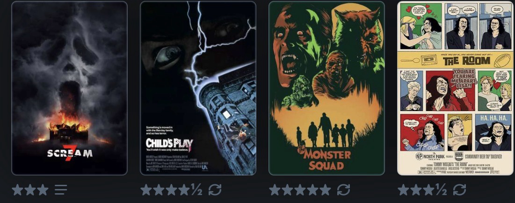The width and height of the screenshot is (515, 203).
Task: Click the third star under The Monster Squad
Action: pyautogui.click(x=300, y=190)
